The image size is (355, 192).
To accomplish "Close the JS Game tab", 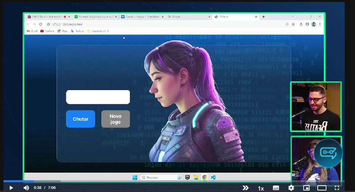I will tap(256, 17).
